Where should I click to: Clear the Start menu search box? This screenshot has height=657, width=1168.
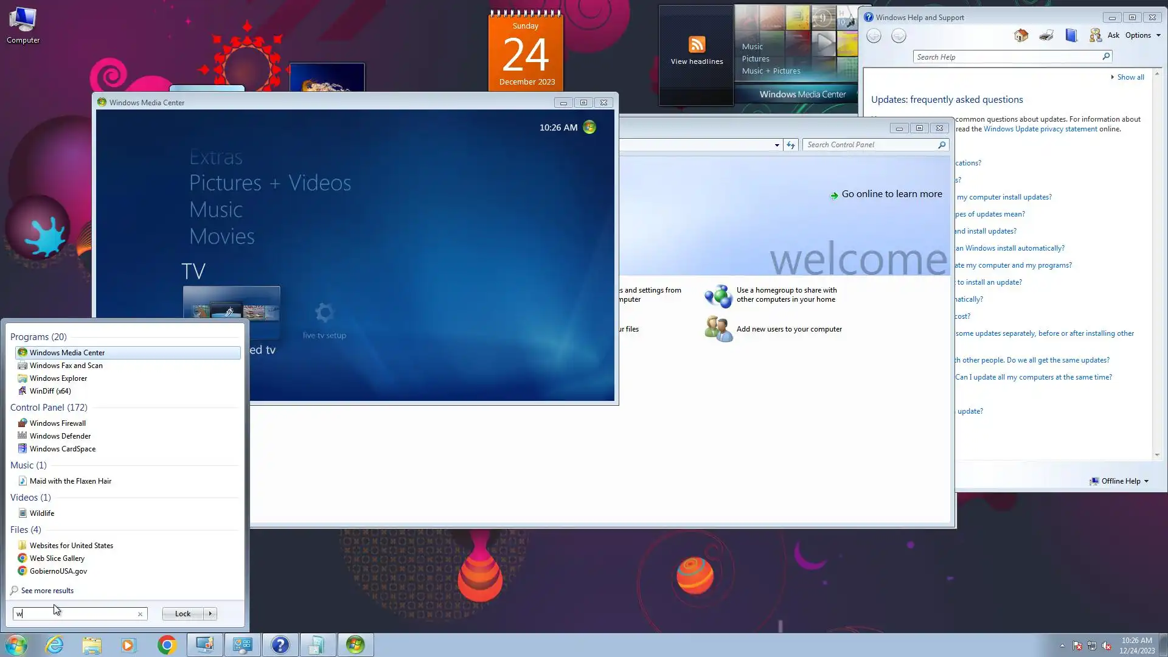pyautogui.click(x=140, y=614)
